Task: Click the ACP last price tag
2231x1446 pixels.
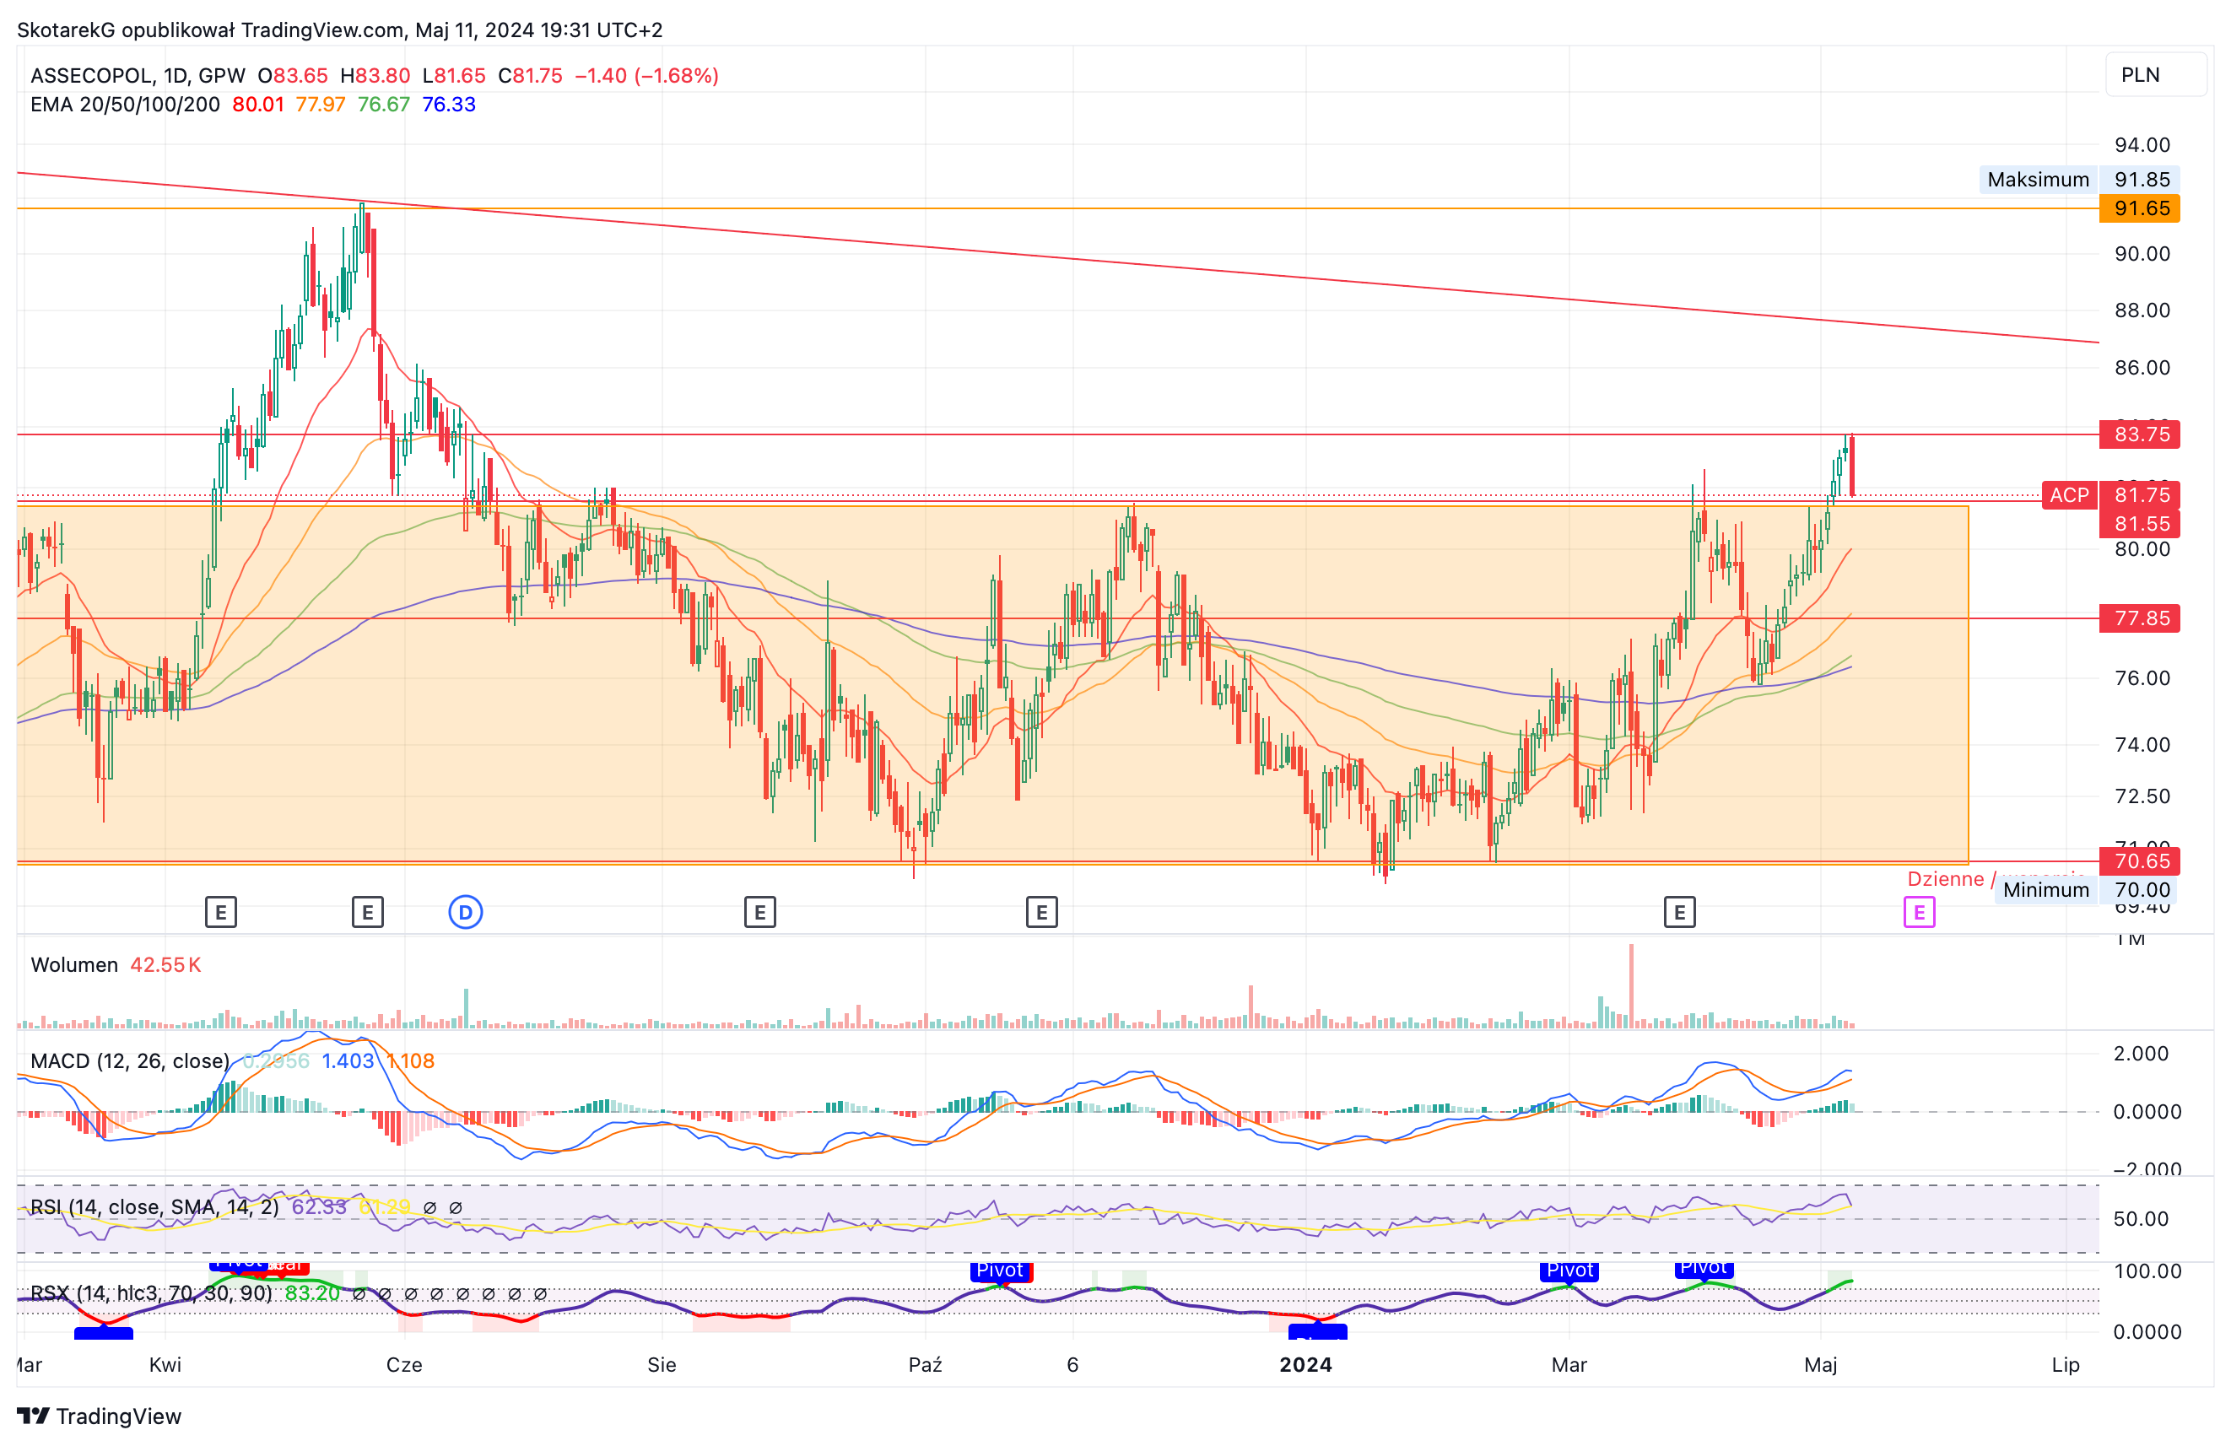Action: [2069, 495]
